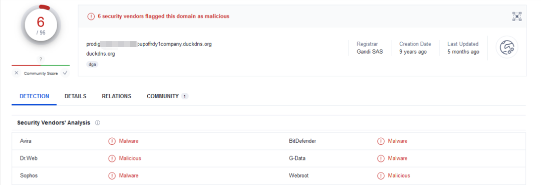Click the Dr.Web malicious warning icon
The width and height of the screenshot is (541, 185).
pyautogui.click(x=112, y=158)
